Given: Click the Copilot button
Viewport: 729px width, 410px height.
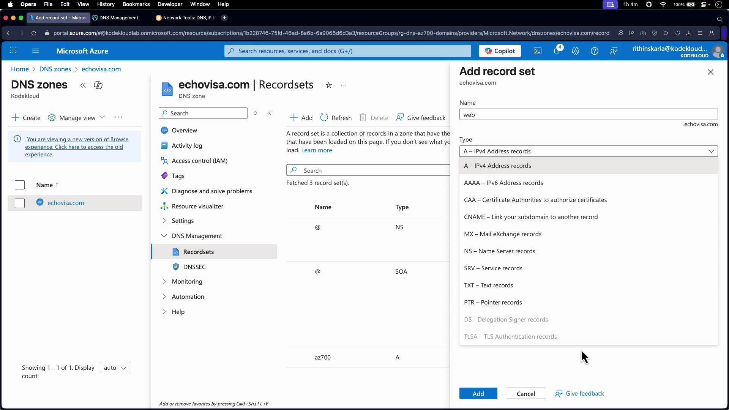Looking at the screenshot, I should tap(500, 51).
